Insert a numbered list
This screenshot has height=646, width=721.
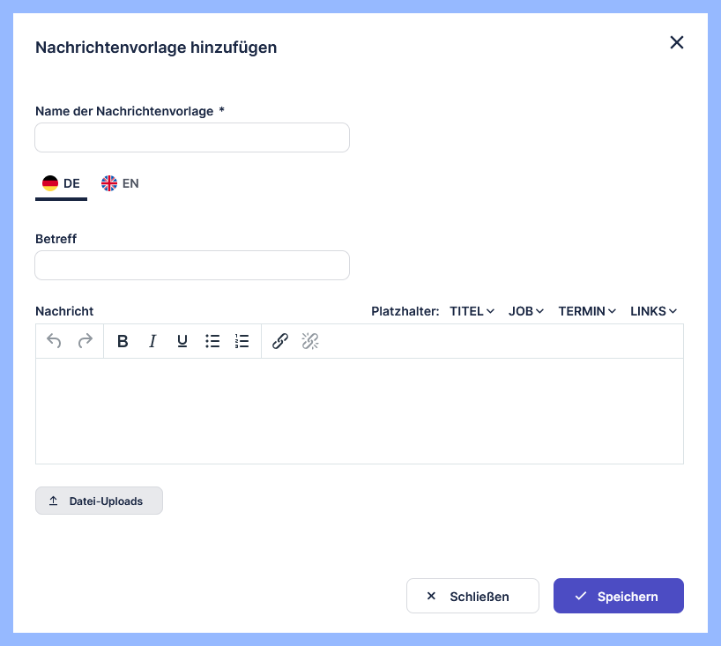242,341
